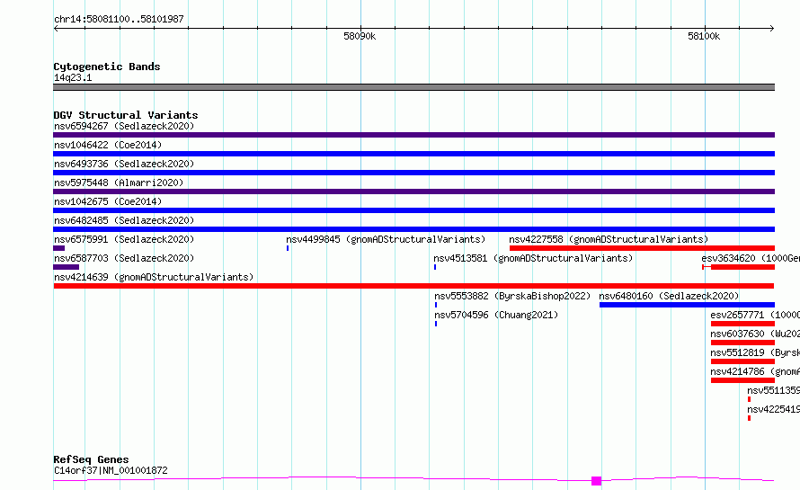Click the nsv6587703 (Sedlazeck2020) label
The image size is (800, 490).
point(124,258)
